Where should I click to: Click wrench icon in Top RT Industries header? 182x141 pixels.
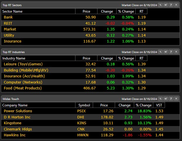(160, 52)
